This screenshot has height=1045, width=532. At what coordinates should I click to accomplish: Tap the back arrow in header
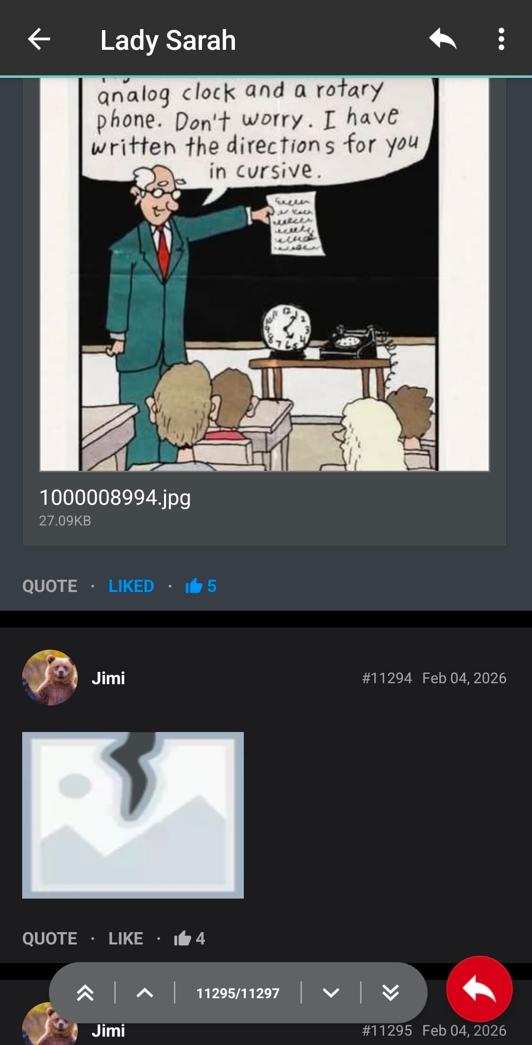click(39, 39)
